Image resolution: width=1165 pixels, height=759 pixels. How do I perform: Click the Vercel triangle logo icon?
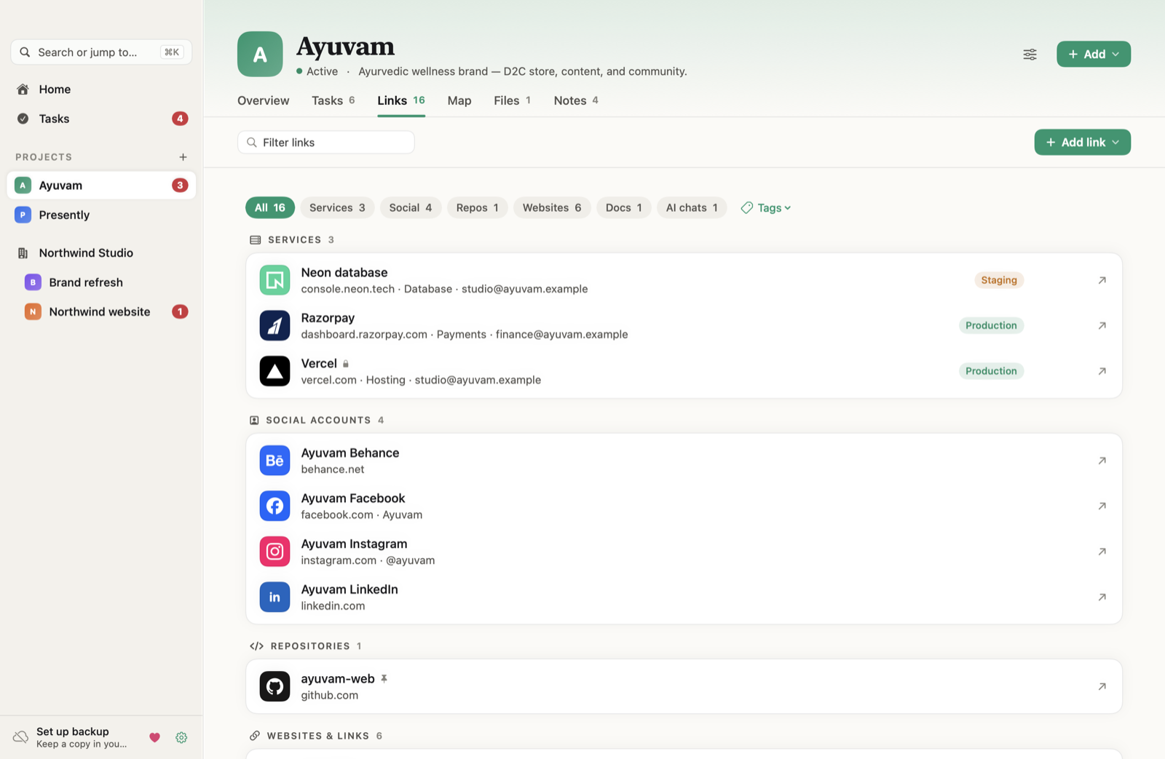(275, 371)
